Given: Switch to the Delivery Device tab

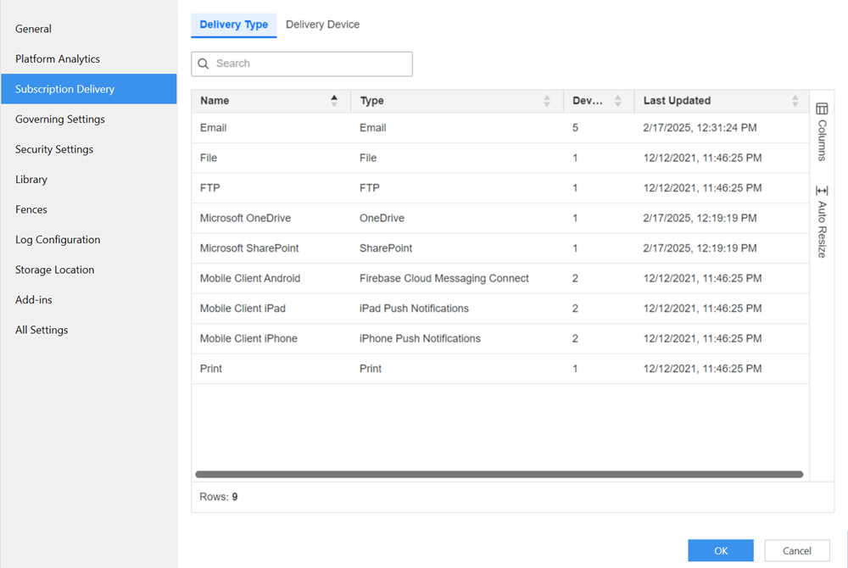Looking at the screenshot, I should [322, 25].
